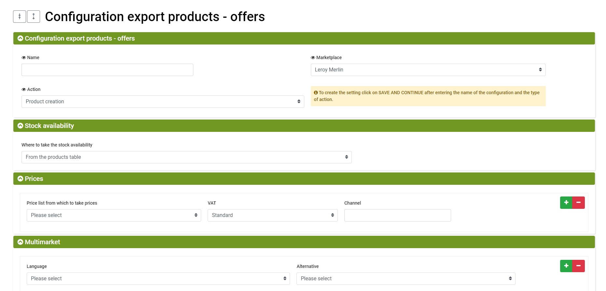Open the Price list Please select dropdown
The height and width of the screenshot is (291, 606).
coord(114,215)
